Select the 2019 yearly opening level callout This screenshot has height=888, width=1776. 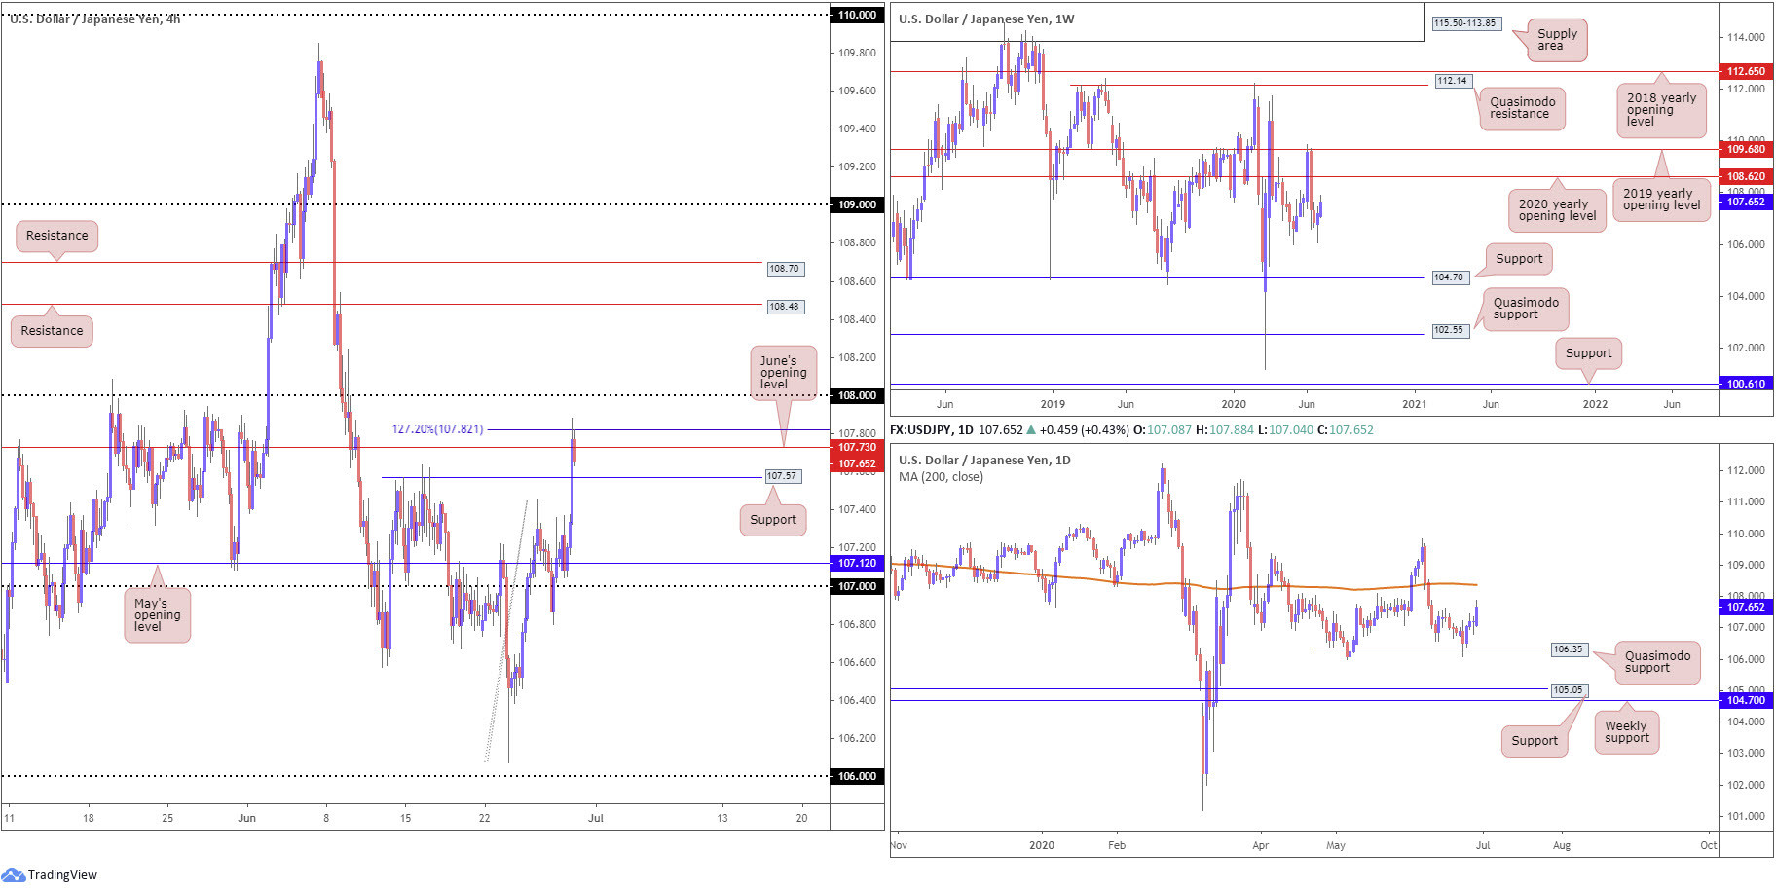[x=1661, y=200]
